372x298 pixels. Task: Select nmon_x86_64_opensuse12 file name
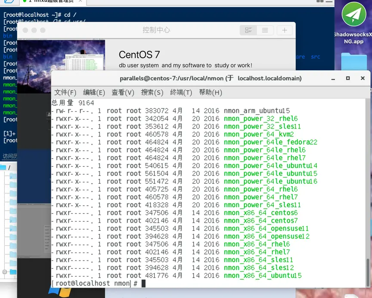[267, 236]
